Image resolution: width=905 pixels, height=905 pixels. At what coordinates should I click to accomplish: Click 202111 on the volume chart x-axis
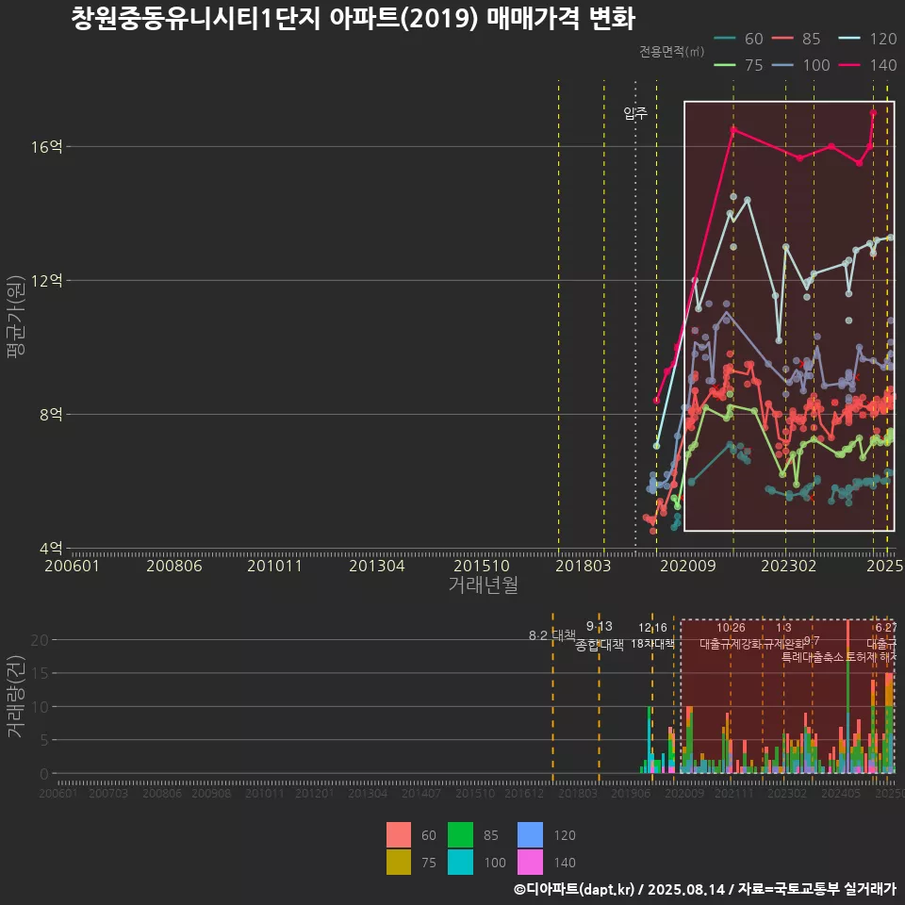pos(734,794)
